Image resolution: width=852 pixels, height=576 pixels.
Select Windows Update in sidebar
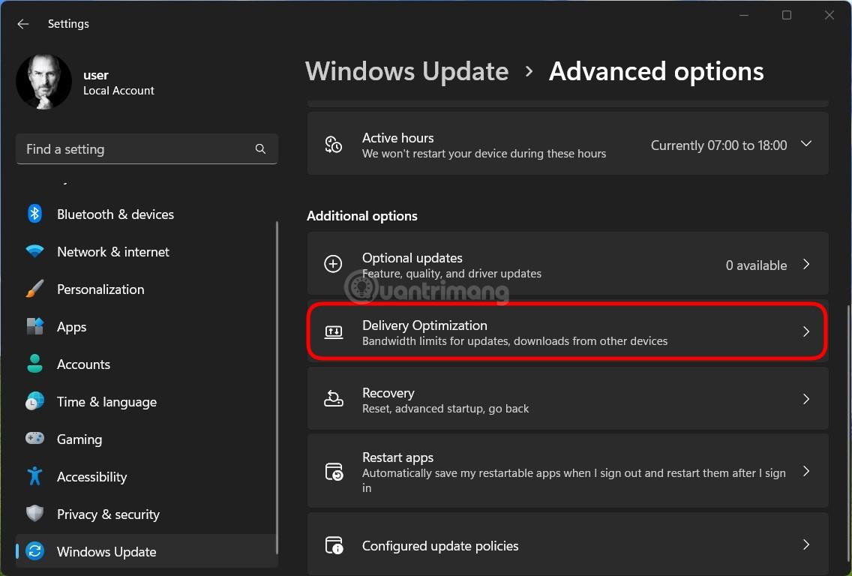pyautogui.click(x=147, y=551)
